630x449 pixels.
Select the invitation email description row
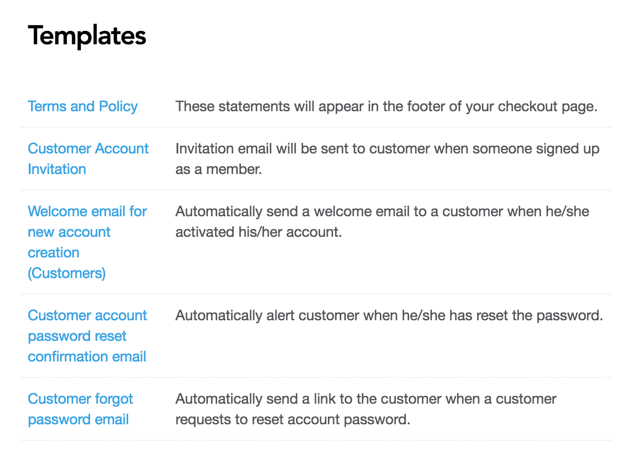point(388,159)
